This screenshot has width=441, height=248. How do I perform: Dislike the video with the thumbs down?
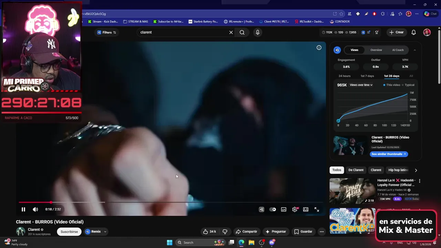coord(225,231)
